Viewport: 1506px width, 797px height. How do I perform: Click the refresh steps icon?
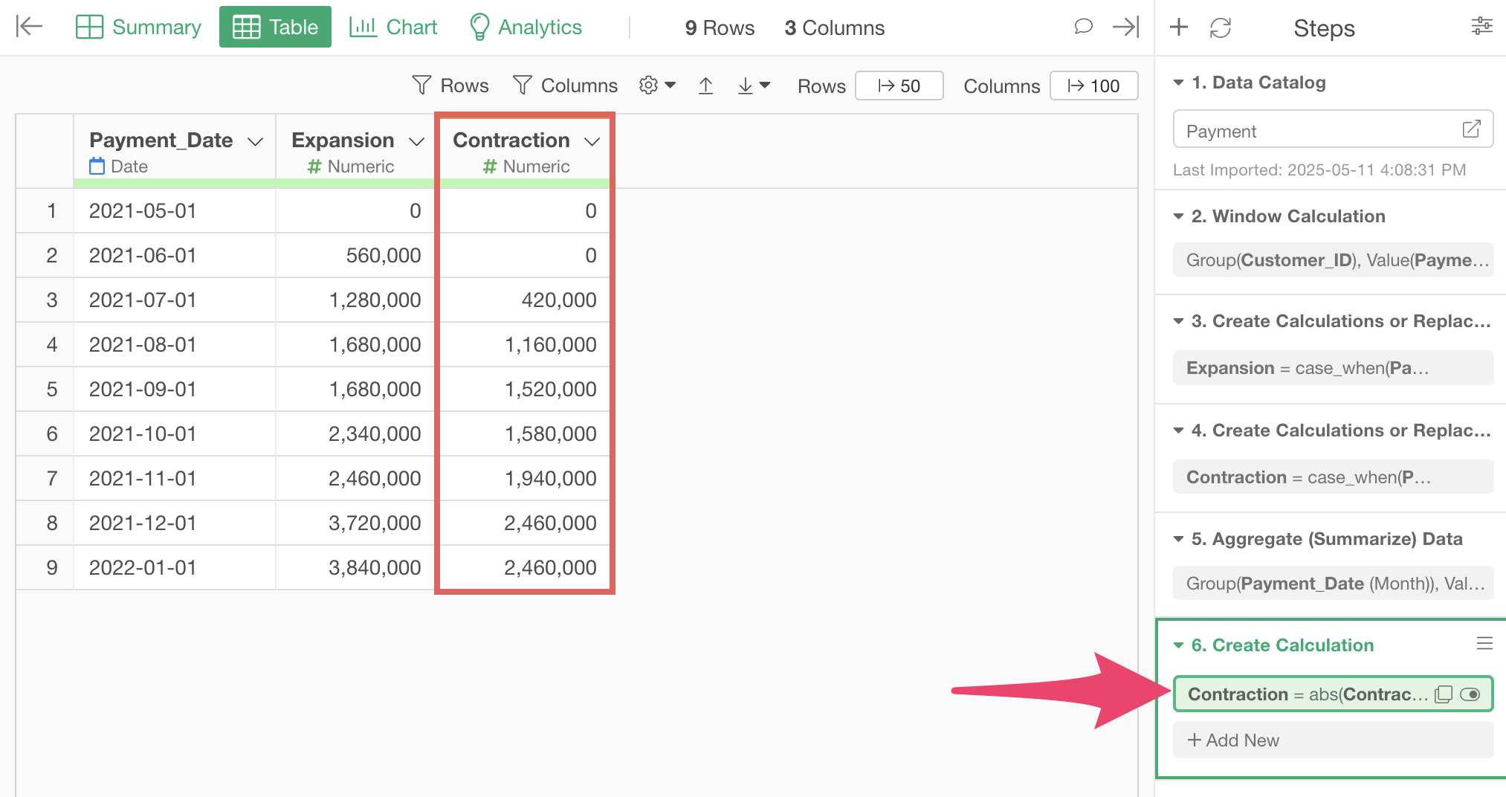(1220, 28)
